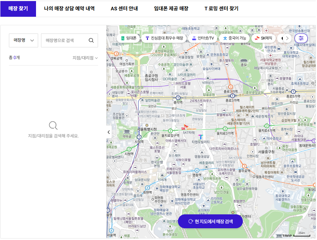Click the TMAP logo on the map

point(284,236)
